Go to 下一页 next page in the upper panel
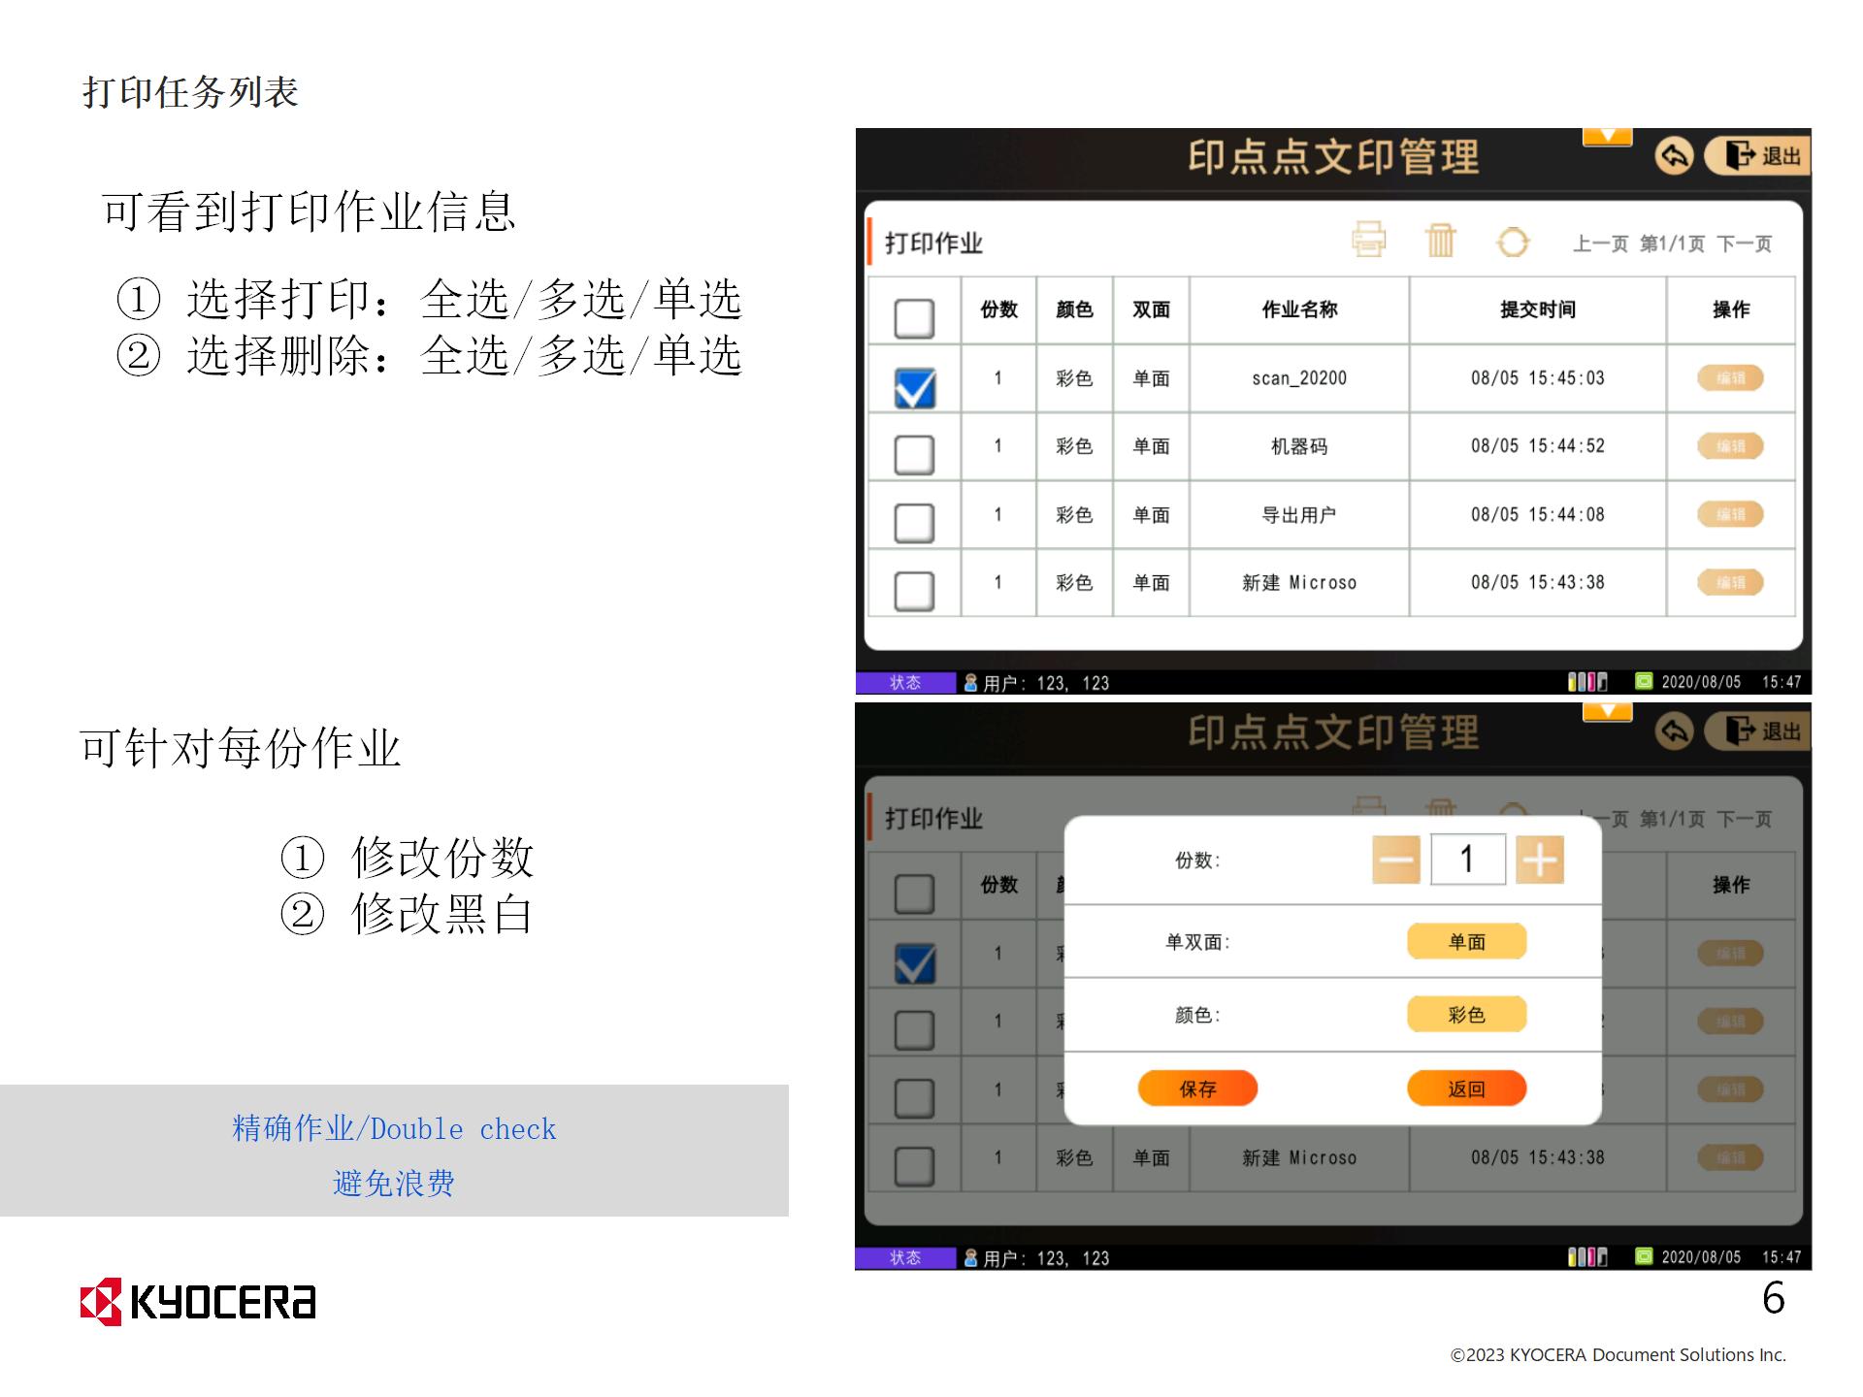The height and width of the screenshot is (1397, 1863). 1744,244
